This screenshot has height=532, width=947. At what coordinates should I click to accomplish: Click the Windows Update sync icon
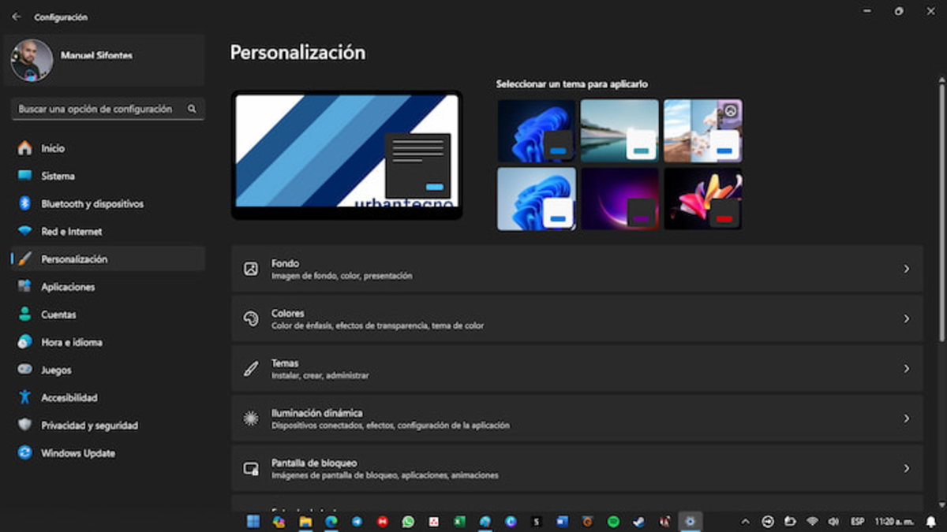click(x=25, y=453)
